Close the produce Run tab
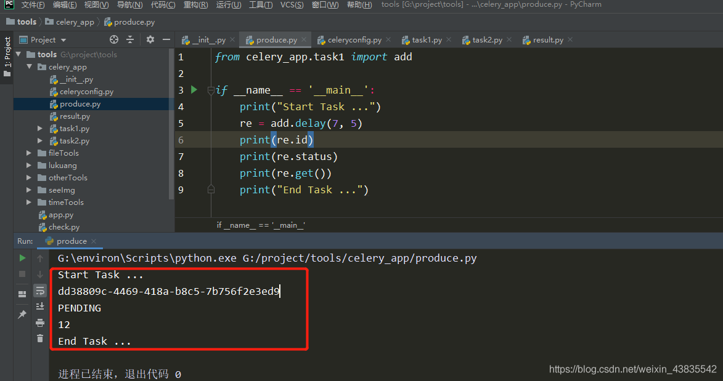Image resolution: width=723 pixels, height=381 pixels. tap(94, 241)
